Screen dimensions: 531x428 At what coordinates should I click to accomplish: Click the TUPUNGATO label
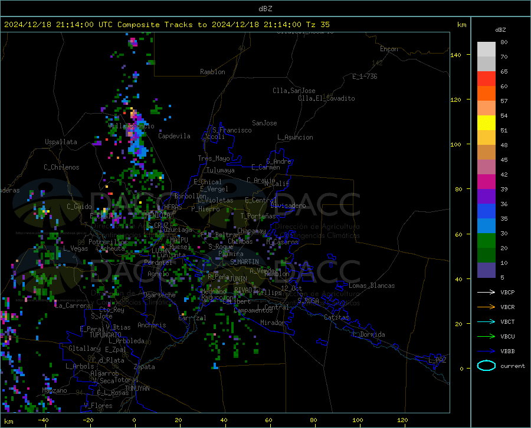pos(105,335)
